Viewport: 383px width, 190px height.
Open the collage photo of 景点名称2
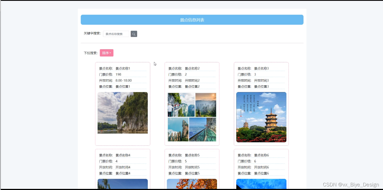click(x=192, y=117)
